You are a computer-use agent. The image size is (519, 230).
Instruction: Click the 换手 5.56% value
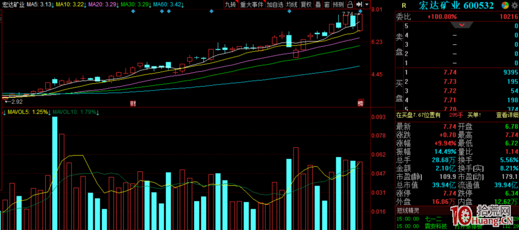pyautogui.click(x=509, y=161)
